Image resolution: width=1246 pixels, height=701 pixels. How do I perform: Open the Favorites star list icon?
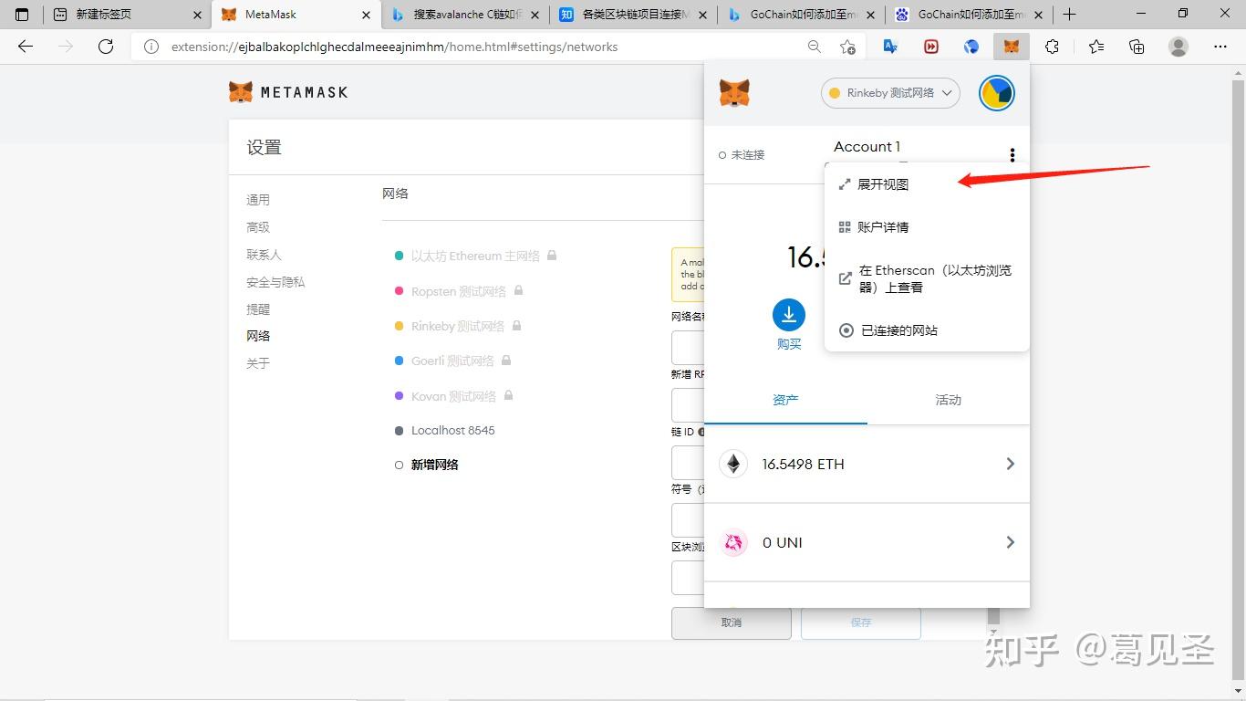(x=1095, y=47)
